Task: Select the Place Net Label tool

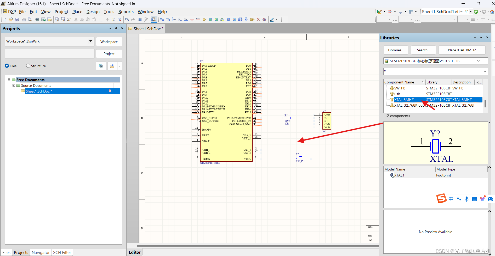Action: 186,20
